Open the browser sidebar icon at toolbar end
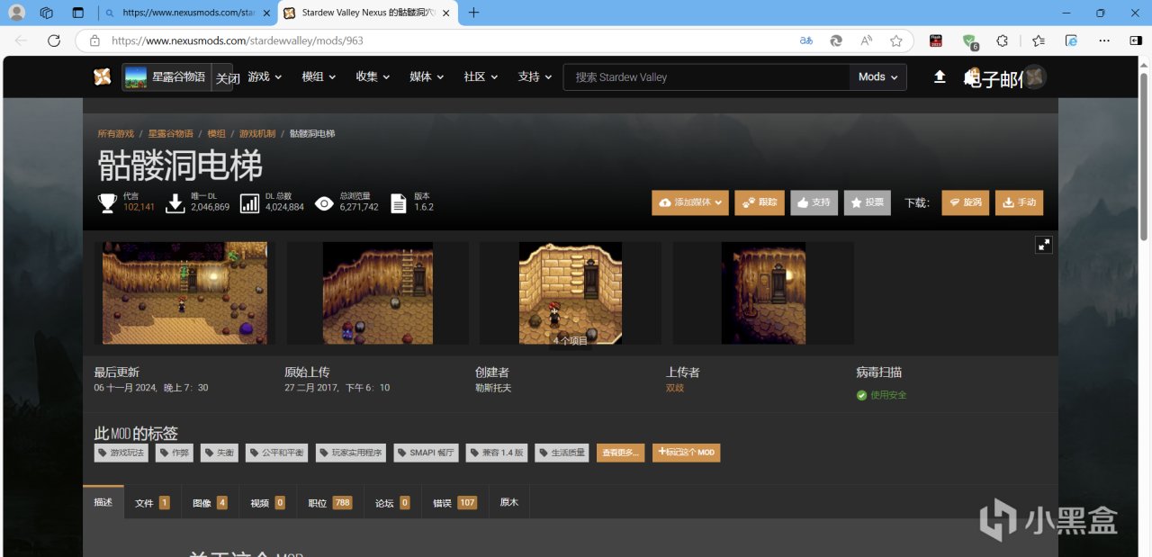Screen dimensions: 1152x557 point(1134,40)
